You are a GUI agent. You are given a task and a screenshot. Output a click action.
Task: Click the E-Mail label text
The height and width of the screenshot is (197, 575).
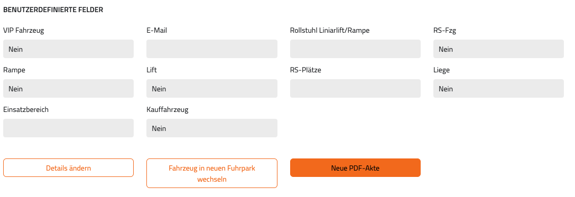(x=156, y=31)
